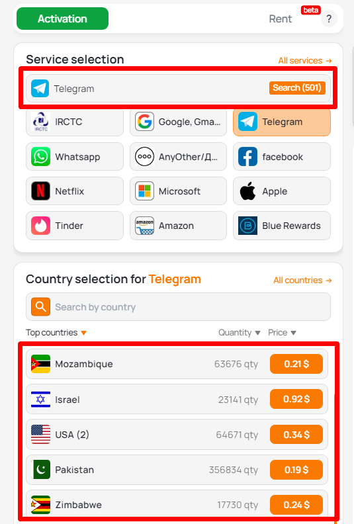Click the orange country search magnifier icon

41,307
